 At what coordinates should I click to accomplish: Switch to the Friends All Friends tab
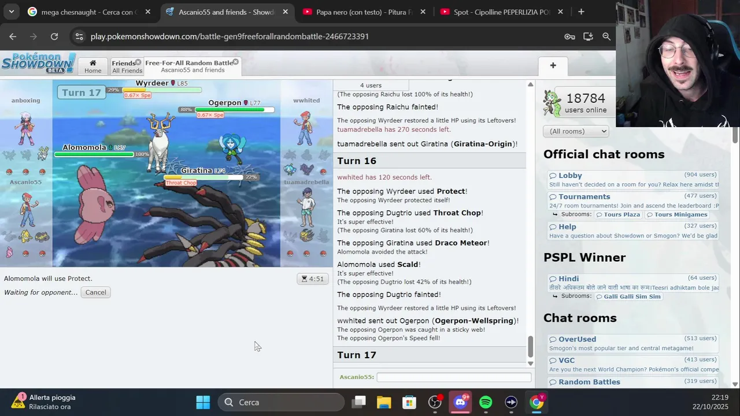[127, 66]
